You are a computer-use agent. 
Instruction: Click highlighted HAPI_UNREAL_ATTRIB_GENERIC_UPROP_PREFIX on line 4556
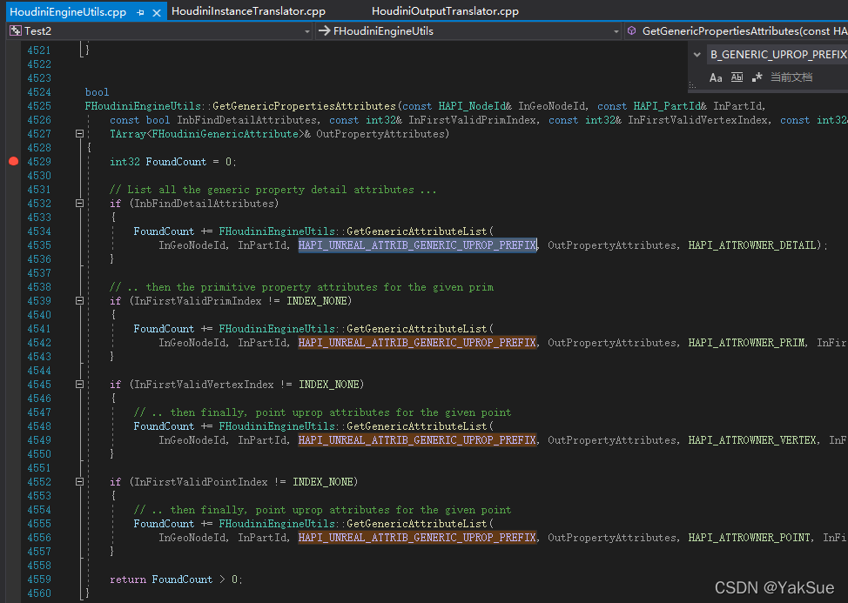tap(417, 538)
